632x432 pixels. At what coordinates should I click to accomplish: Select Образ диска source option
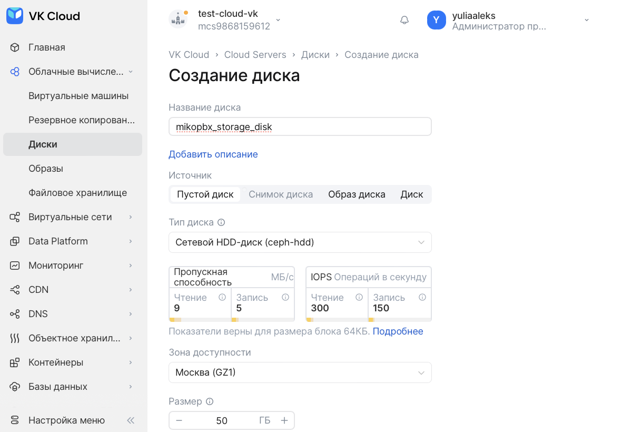[357, 194]
